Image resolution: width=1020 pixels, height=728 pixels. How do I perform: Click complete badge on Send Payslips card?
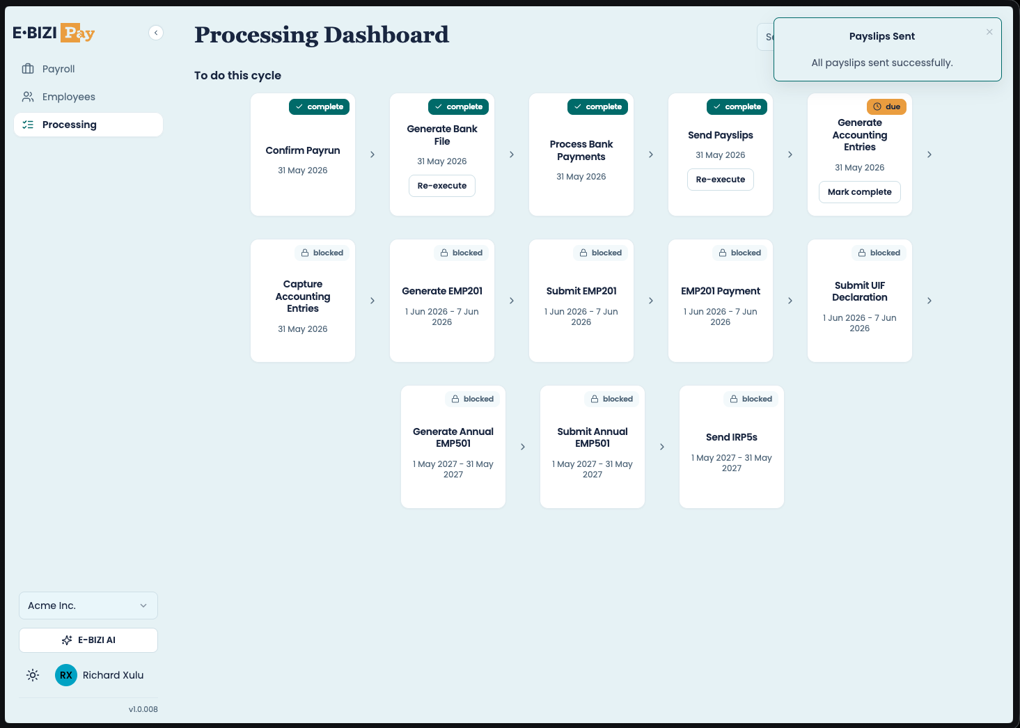[x=737, y=106]
